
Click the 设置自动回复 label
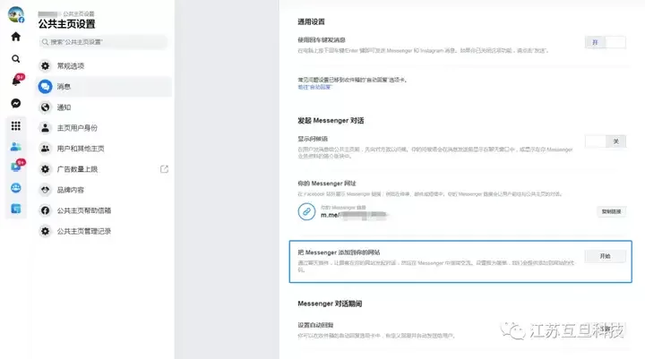[315, 325]
